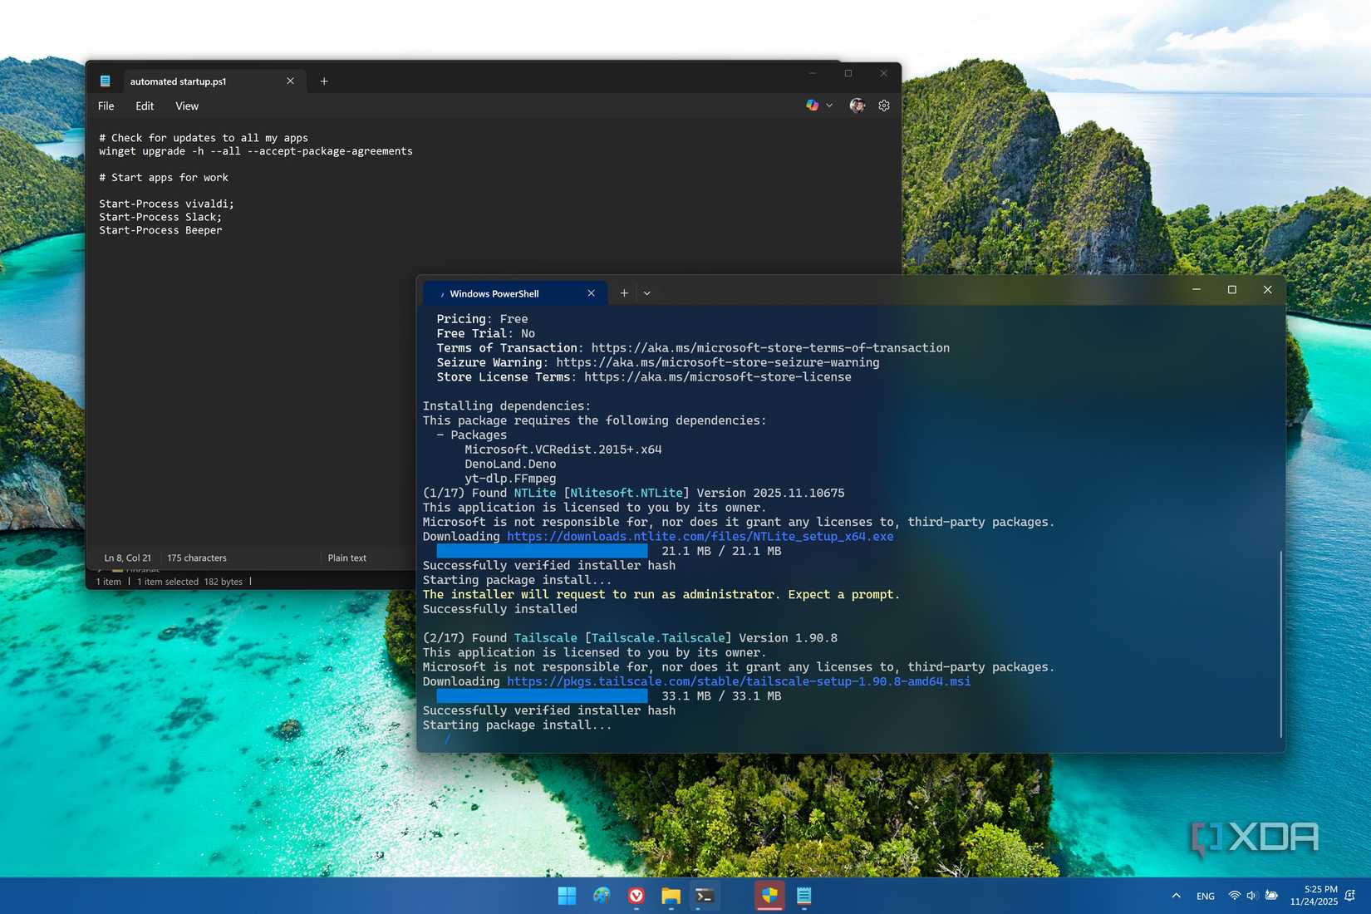1371x914 pixels.
Task: Open Widgets from the taskbar
Action: [602, 896]
